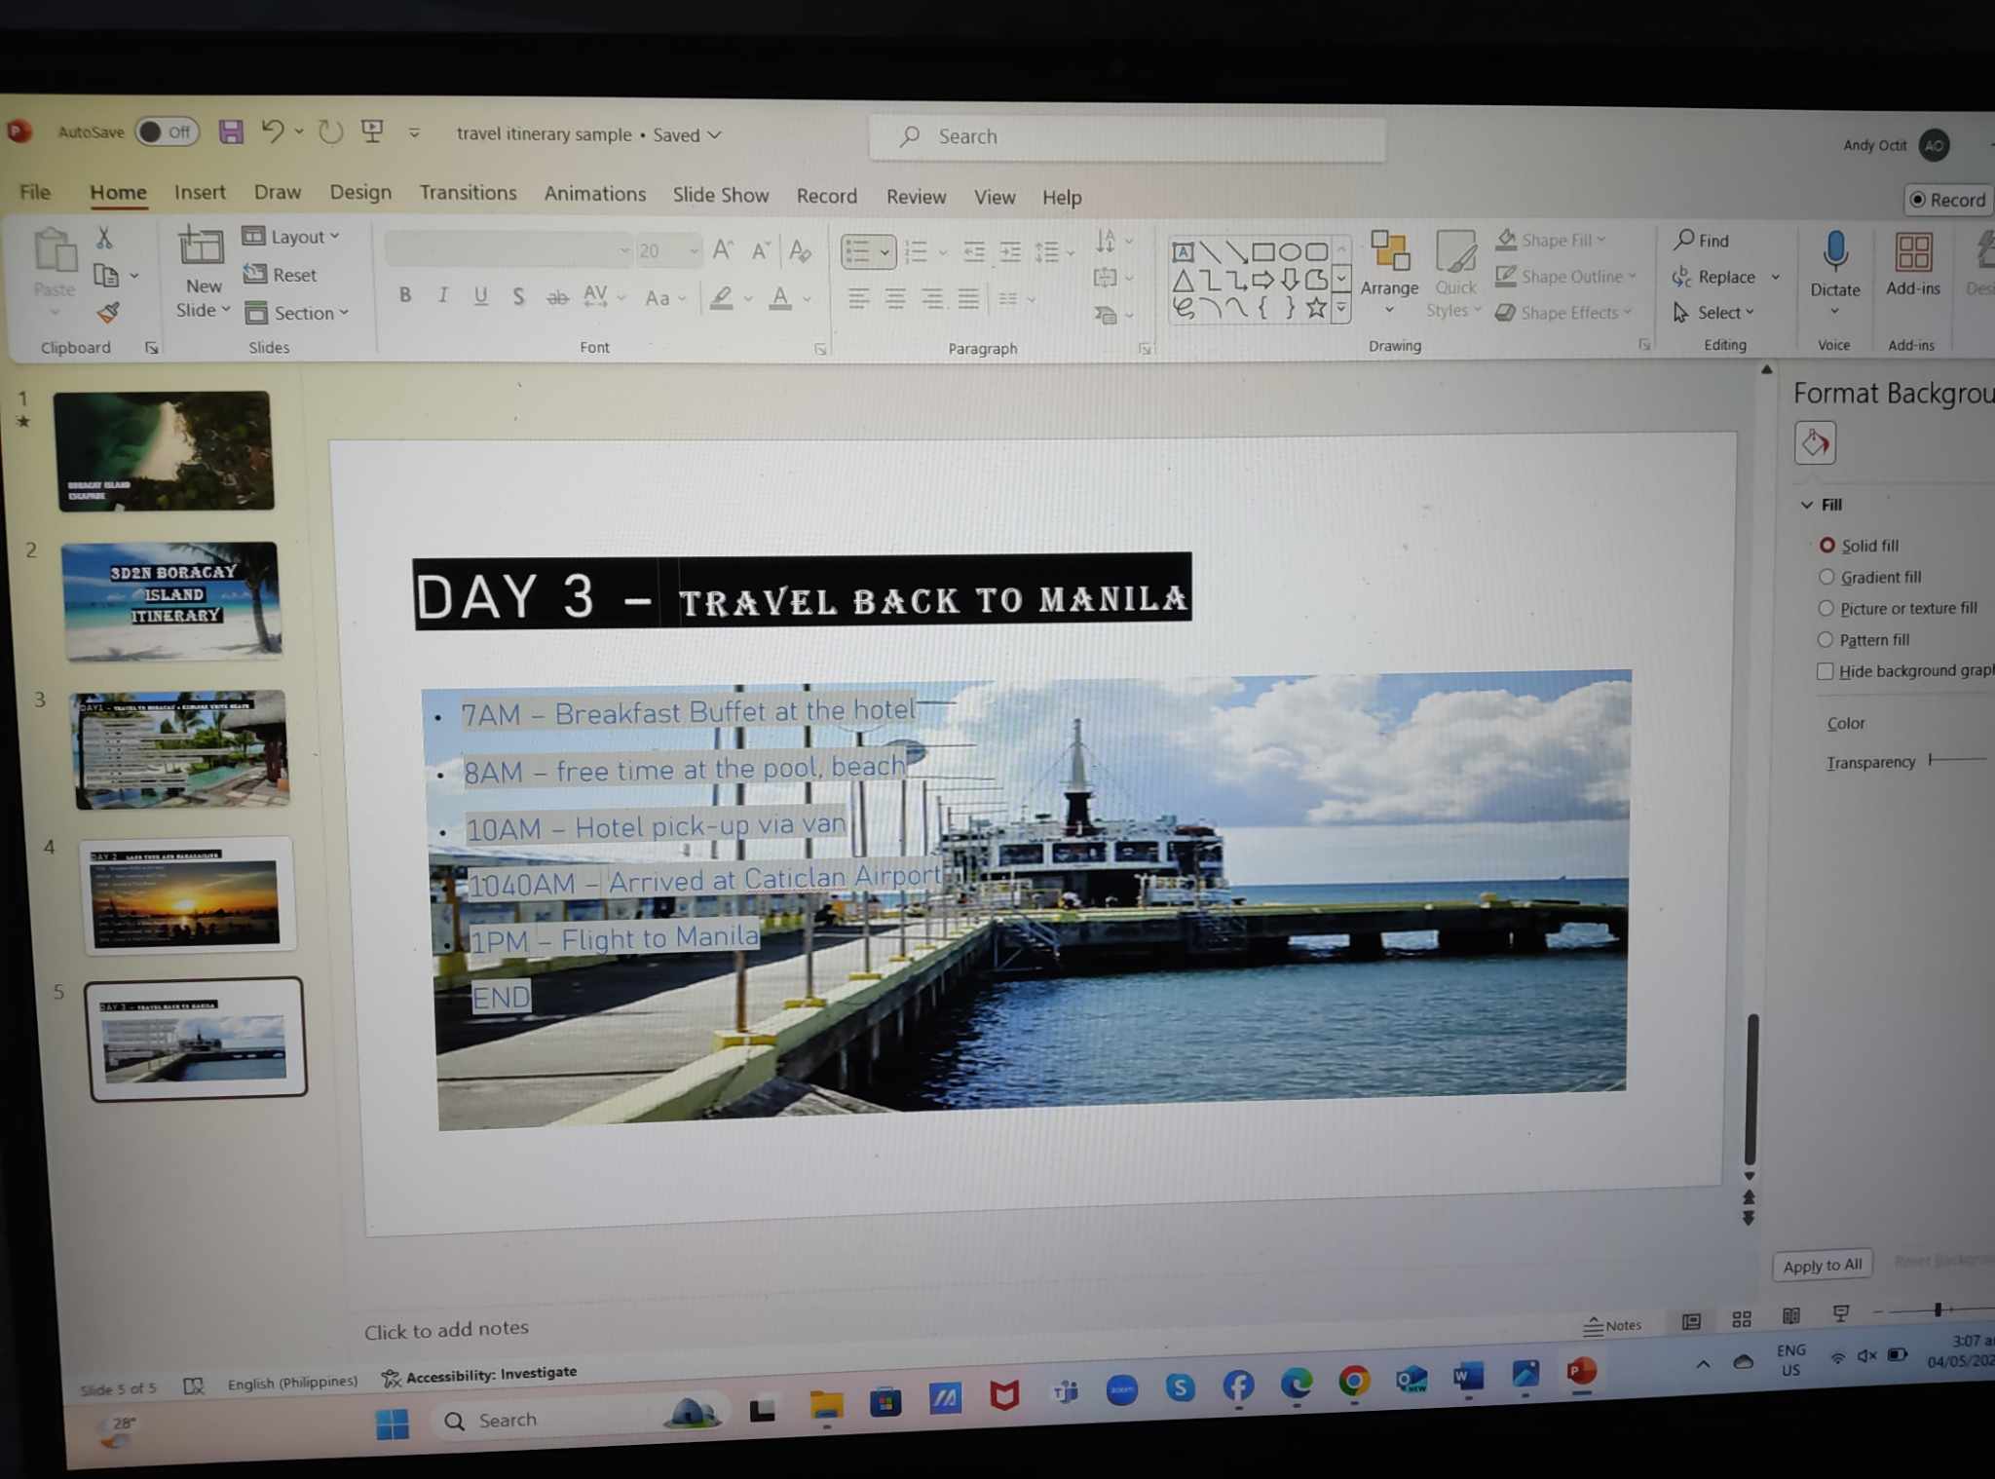Image resolution: width=1995 pixels, height=1479 pixels.
Task: Select slide 3 thumbnail
Action: [181, 749]
